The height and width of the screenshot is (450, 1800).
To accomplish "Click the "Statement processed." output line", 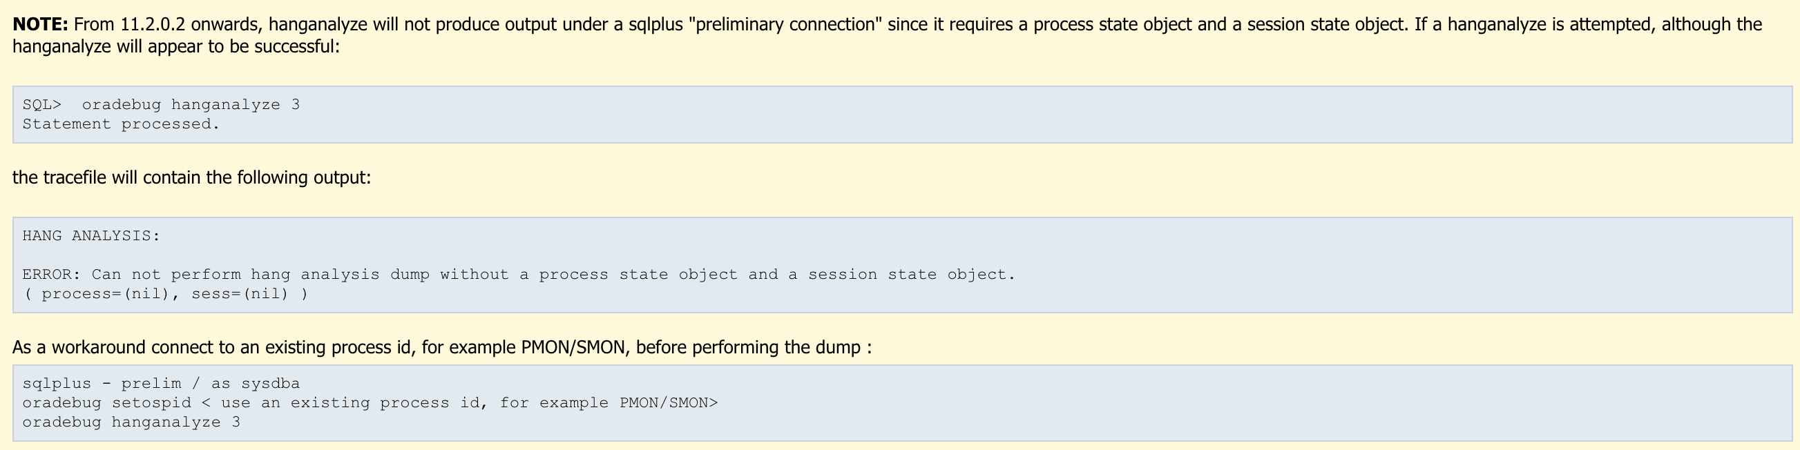I will pyautogui.click(x=121, y=124).
